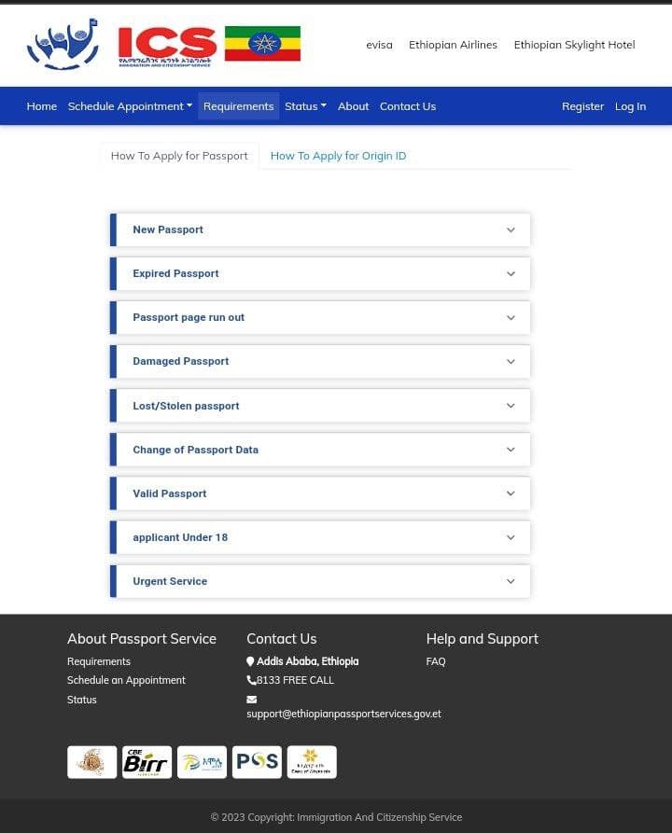Click the 2023 copyright notice text
The width and height of the screenshot is (672, 833).
pos(336,817)
